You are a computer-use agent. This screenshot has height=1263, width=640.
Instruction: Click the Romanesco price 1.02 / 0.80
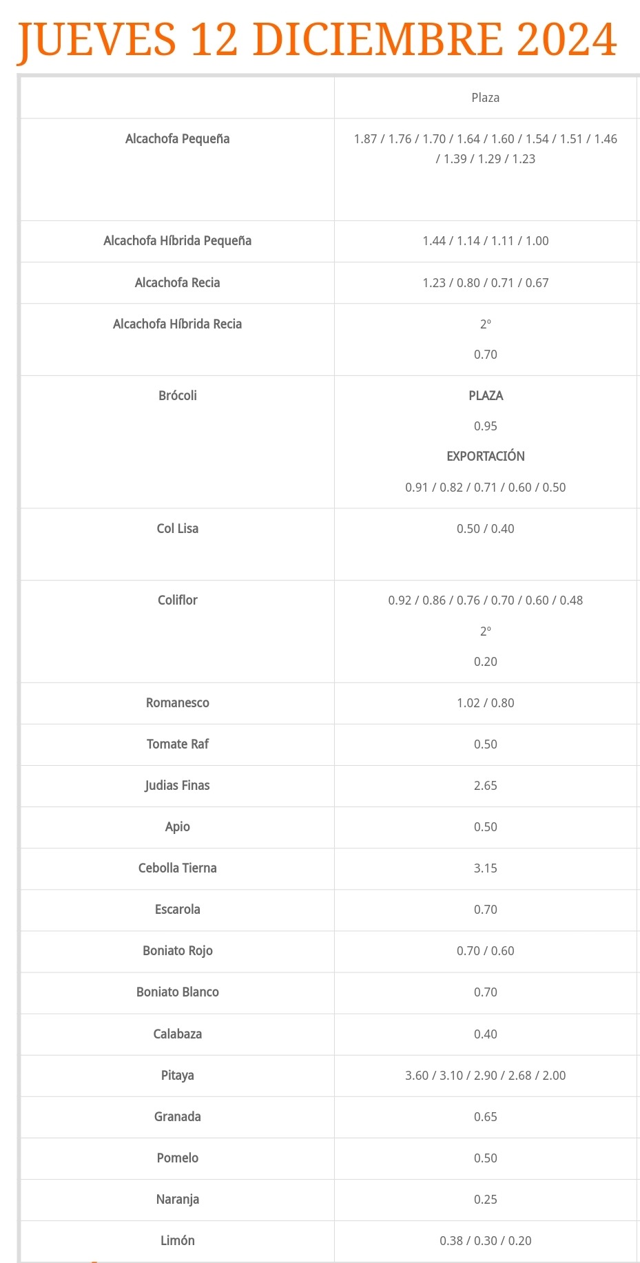coord(486,703)
